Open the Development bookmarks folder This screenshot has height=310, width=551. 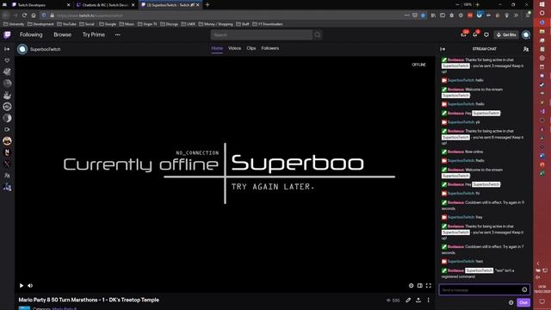click(40, 24)
